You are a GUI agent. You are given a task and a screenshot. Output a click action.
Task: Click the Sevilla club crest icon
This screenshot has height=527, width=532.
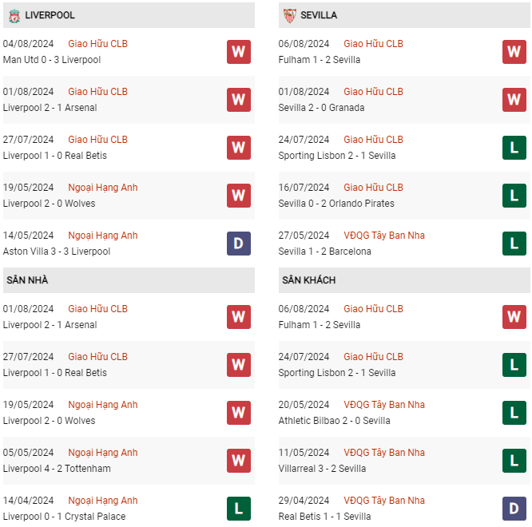click(288, 15)
